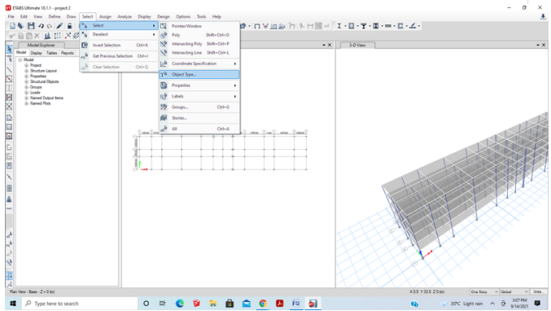The height and width of the screenshot is (311, 551).
Task: Open dropdown arrow next to I-section icon
Action: click(345, 26)
